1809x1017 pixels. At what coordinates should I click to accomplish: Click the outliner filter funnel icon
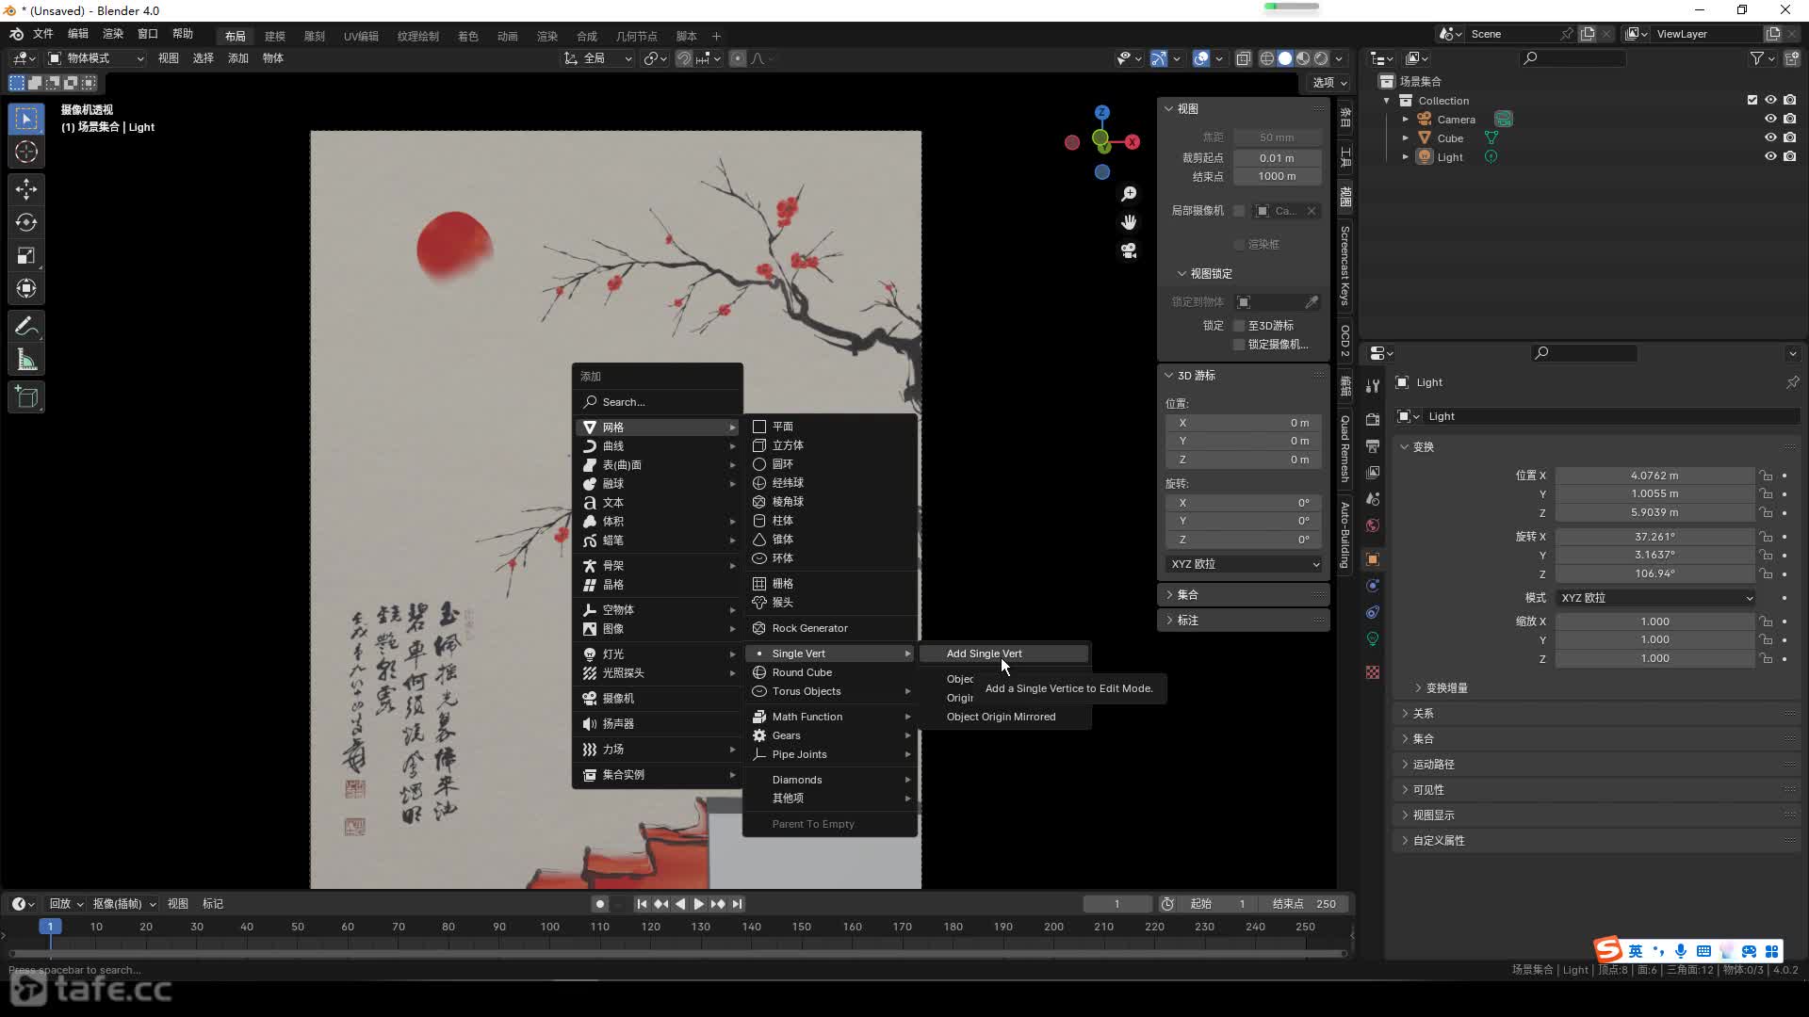1757,58
